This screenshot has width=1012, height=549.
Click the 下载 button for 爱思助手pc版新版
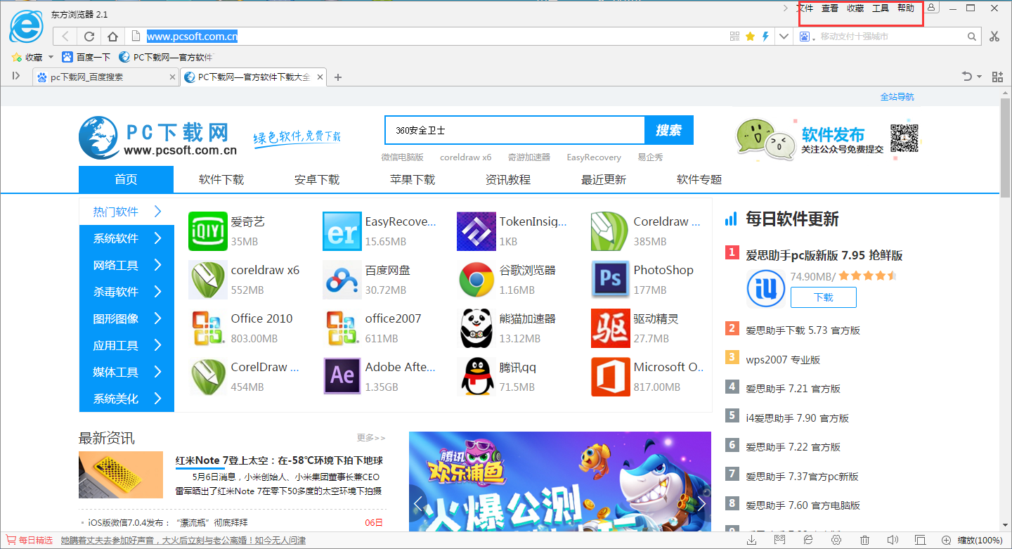pyautogui.click(x=822, y=297)
